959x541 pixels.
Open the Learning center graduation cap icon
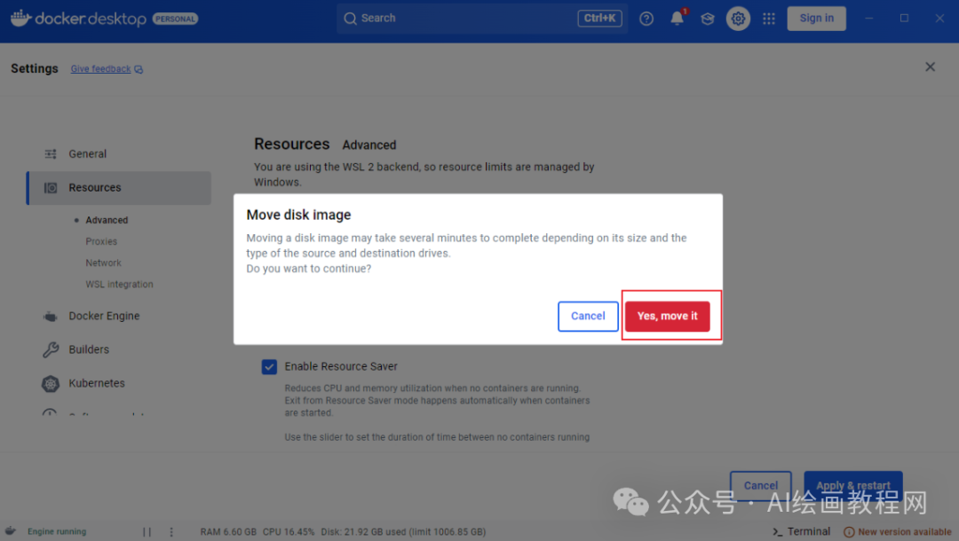pyautogui.click(x=708, y=19)
